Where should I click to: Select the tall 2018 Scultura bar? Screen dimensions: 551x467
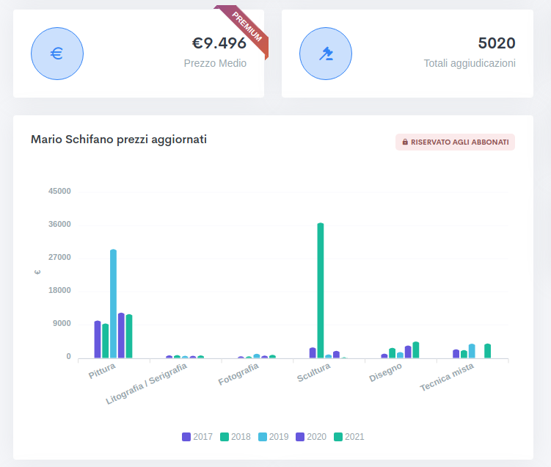point(321,291)
